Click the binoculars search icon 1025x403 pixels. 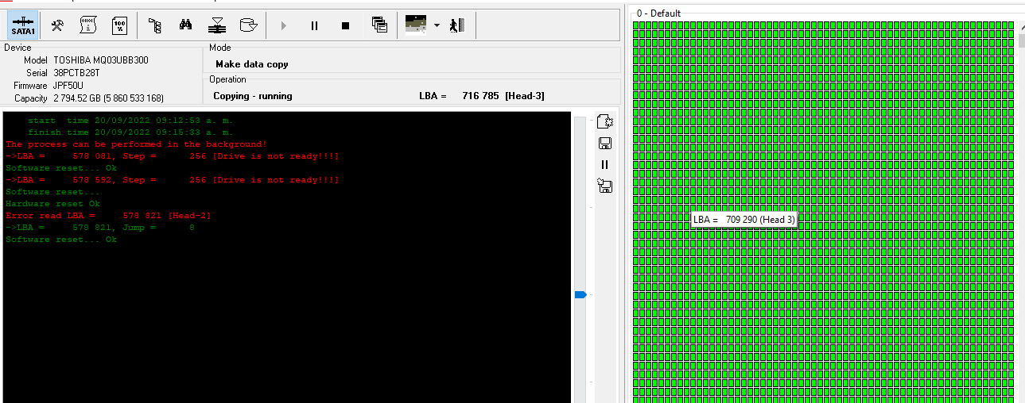[x=185, y=25]
